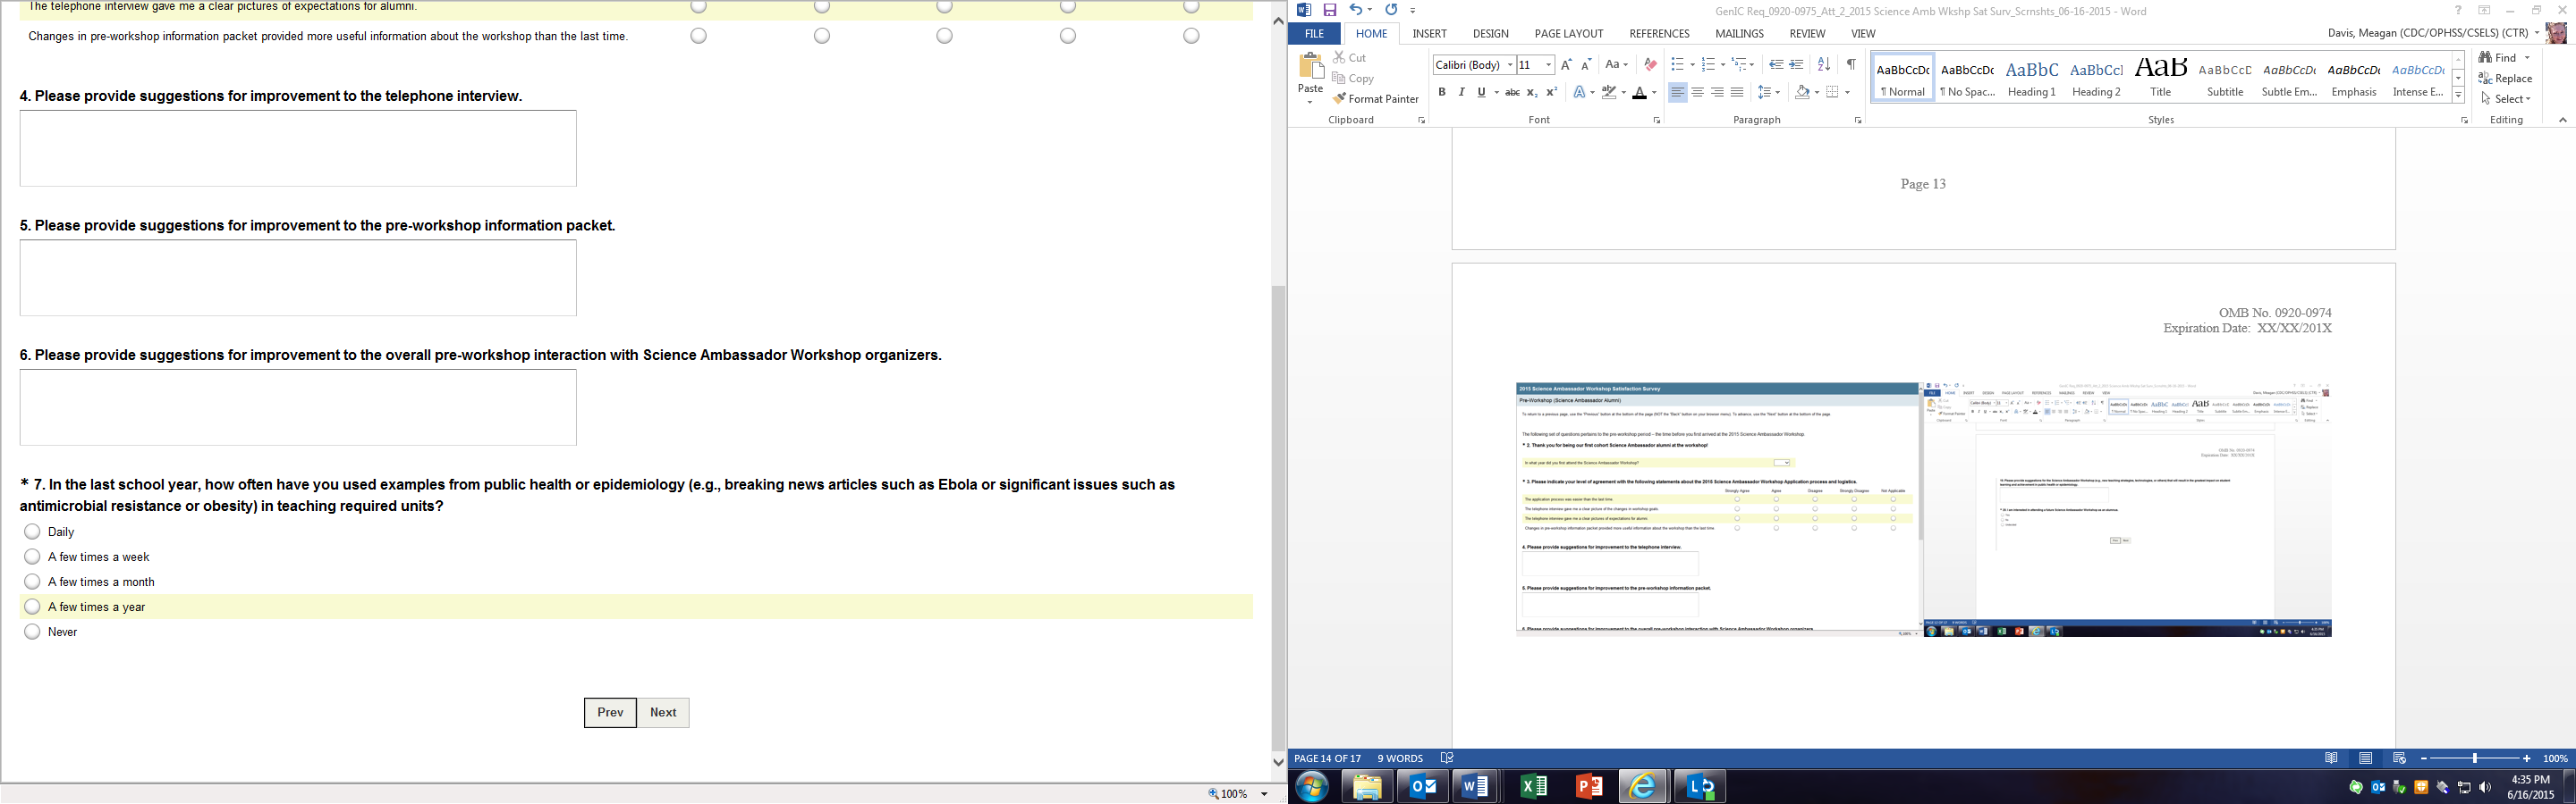Open the Select dropdown in Editing group
The width and height of the screenshot is (2576, 804).
click(x=2527, y=99)
